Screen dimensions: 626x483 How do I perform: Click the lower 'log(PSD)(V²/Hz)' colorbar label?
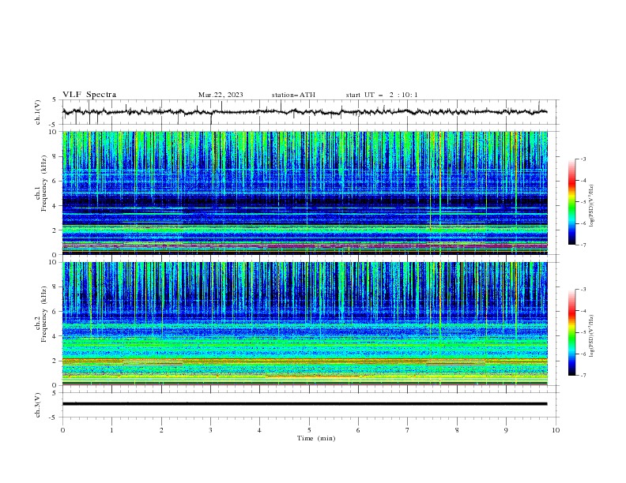tap(591, 335)
